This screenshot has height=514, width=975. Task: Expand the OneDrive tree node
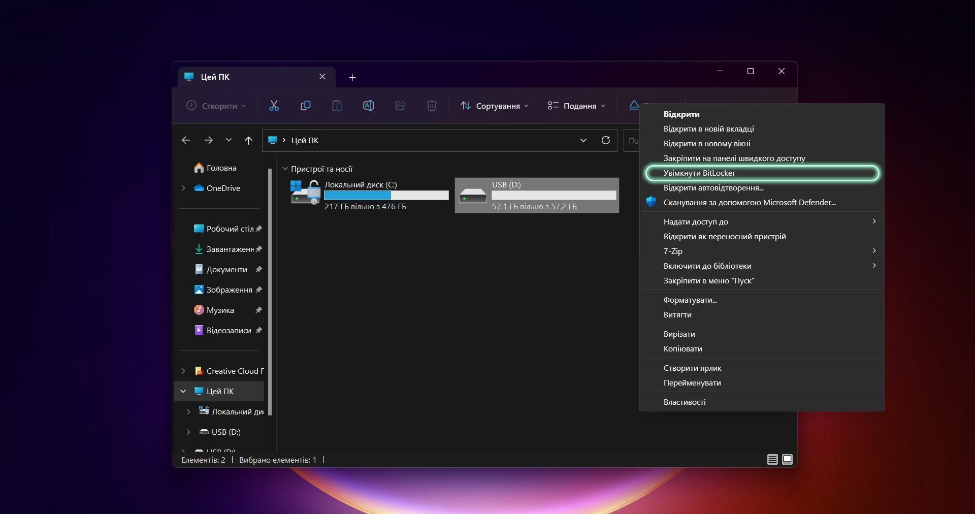click(183, 188)
